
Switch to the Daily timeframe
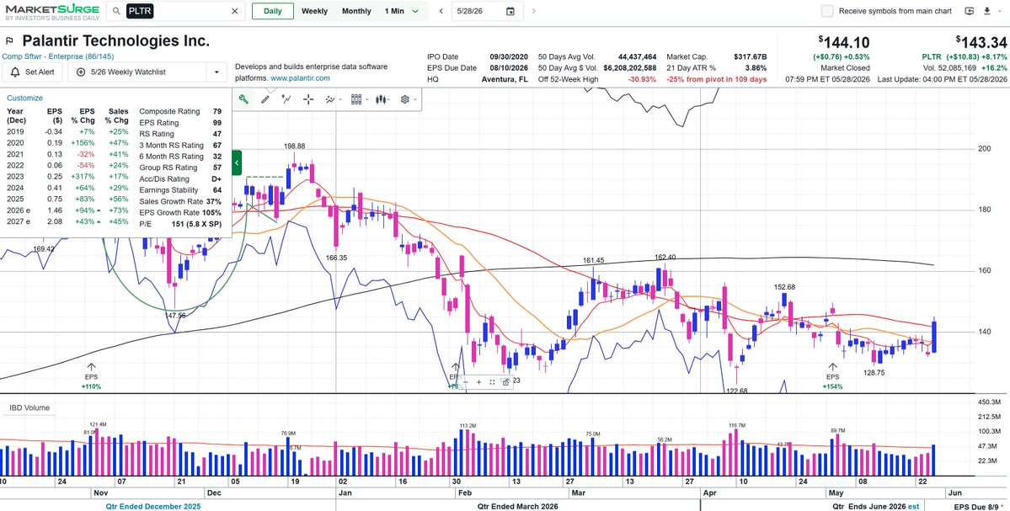click(272, 11)
